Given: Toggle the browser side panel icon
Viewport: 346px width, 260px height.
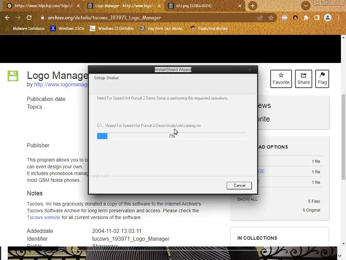Looking at the screenshot, I should (317, 18).
